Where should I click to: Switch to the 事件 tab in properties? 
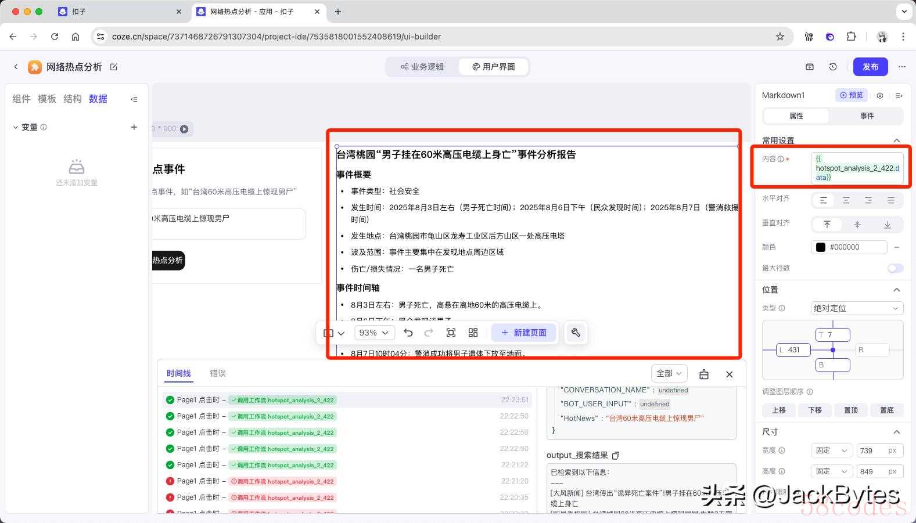[867, 116]
